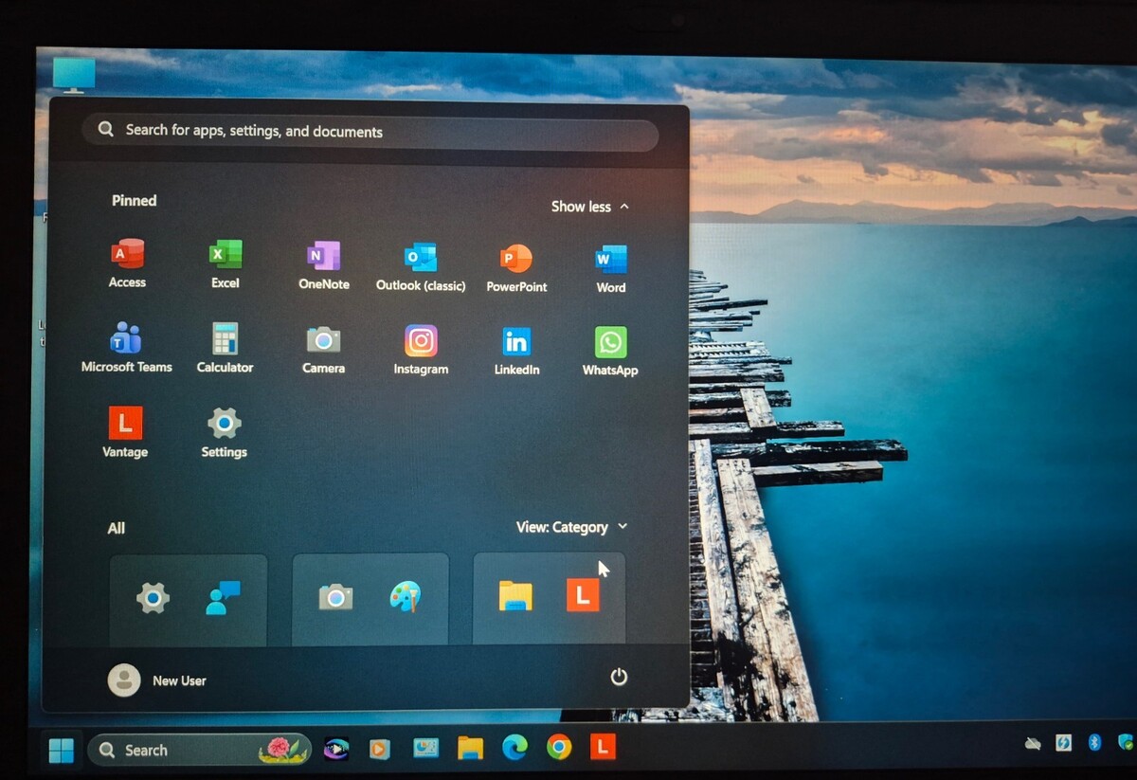This screenshot has height=780, width=1137.
Task: Click the Settings gear in the All categories
Action: (x=153, y=597)
